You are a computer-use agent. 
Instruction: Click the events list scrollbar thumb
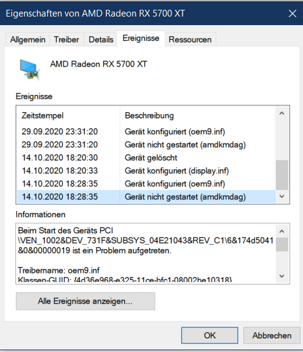click(282, 175)
